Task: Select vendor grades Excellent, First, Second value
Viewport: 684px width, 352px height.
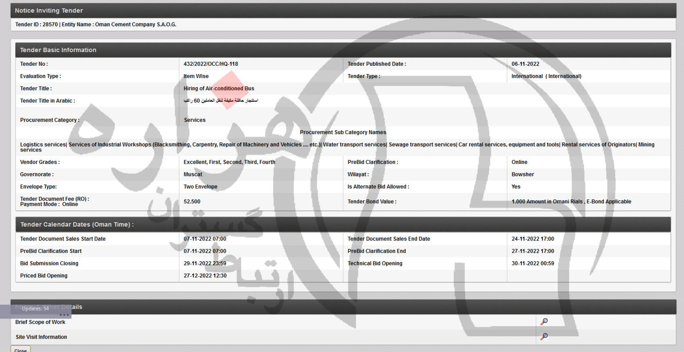Action: coord(229,162)
